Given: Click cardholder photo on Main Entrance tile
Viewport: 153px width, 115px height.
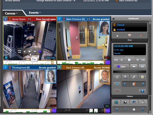Looking at the screenshot, I should pos(105,28).
